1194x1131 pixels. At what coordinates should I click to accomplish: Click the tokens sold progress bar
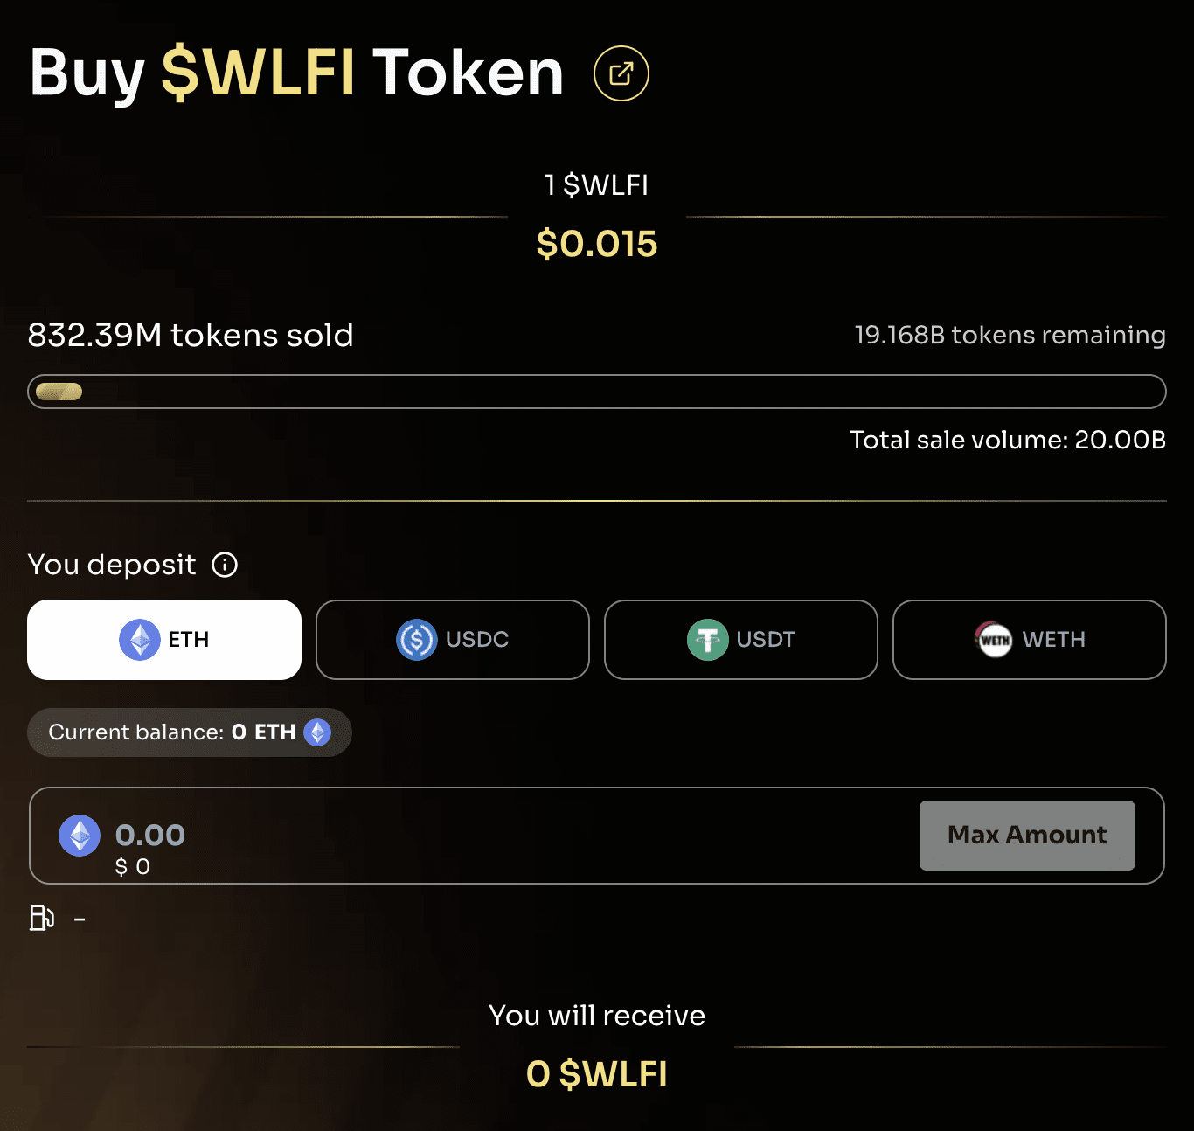pyautogui.click(x=597, y=392)
